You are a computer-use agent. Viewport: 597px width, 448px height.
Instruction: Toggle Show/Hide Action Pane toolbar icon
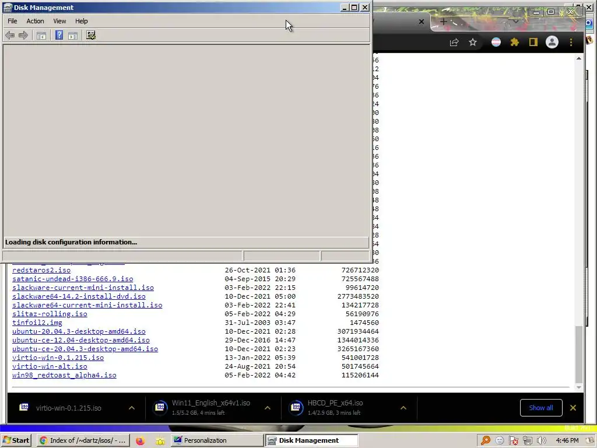(73, 36)
